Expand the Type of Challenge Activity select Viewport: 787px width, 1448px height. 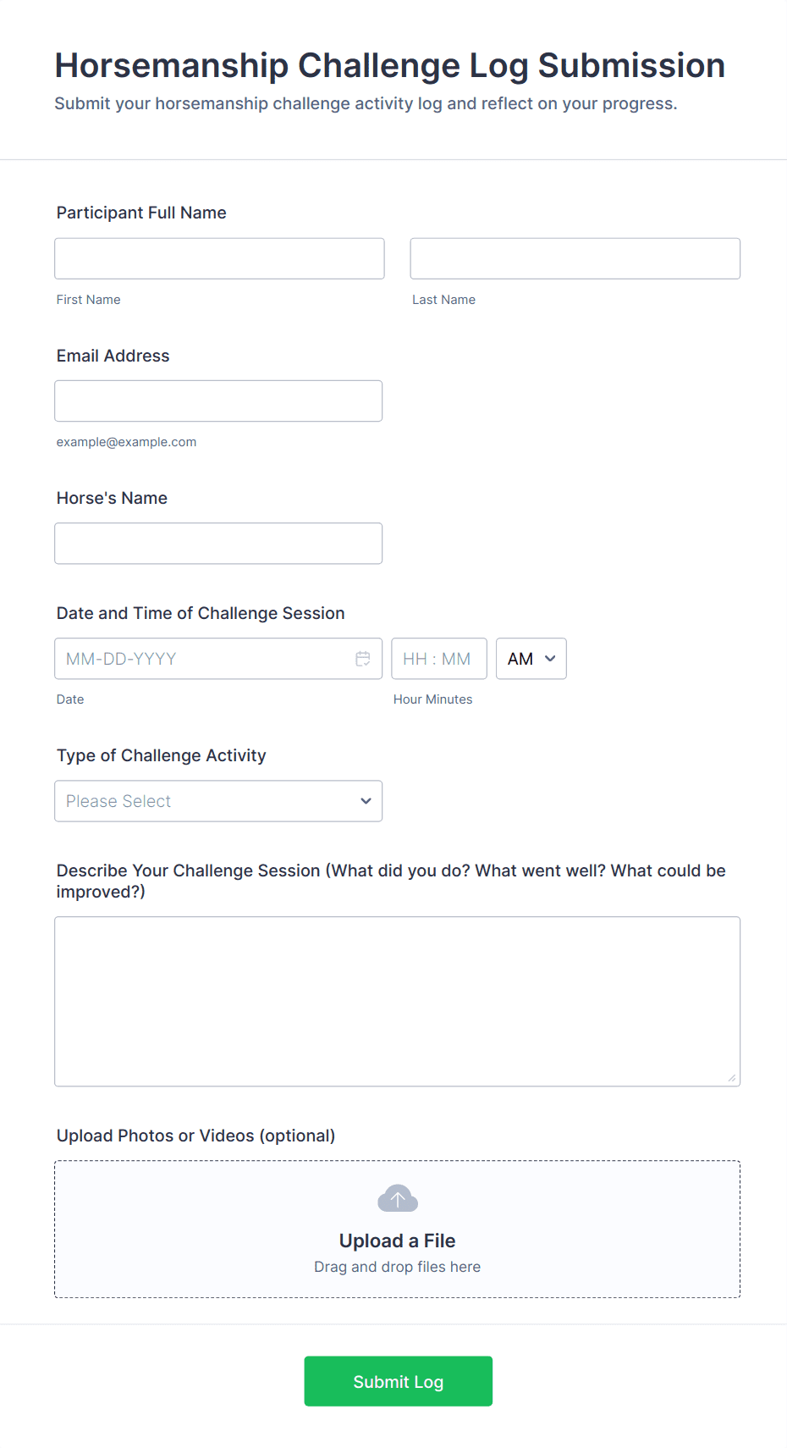coord(218,801)
